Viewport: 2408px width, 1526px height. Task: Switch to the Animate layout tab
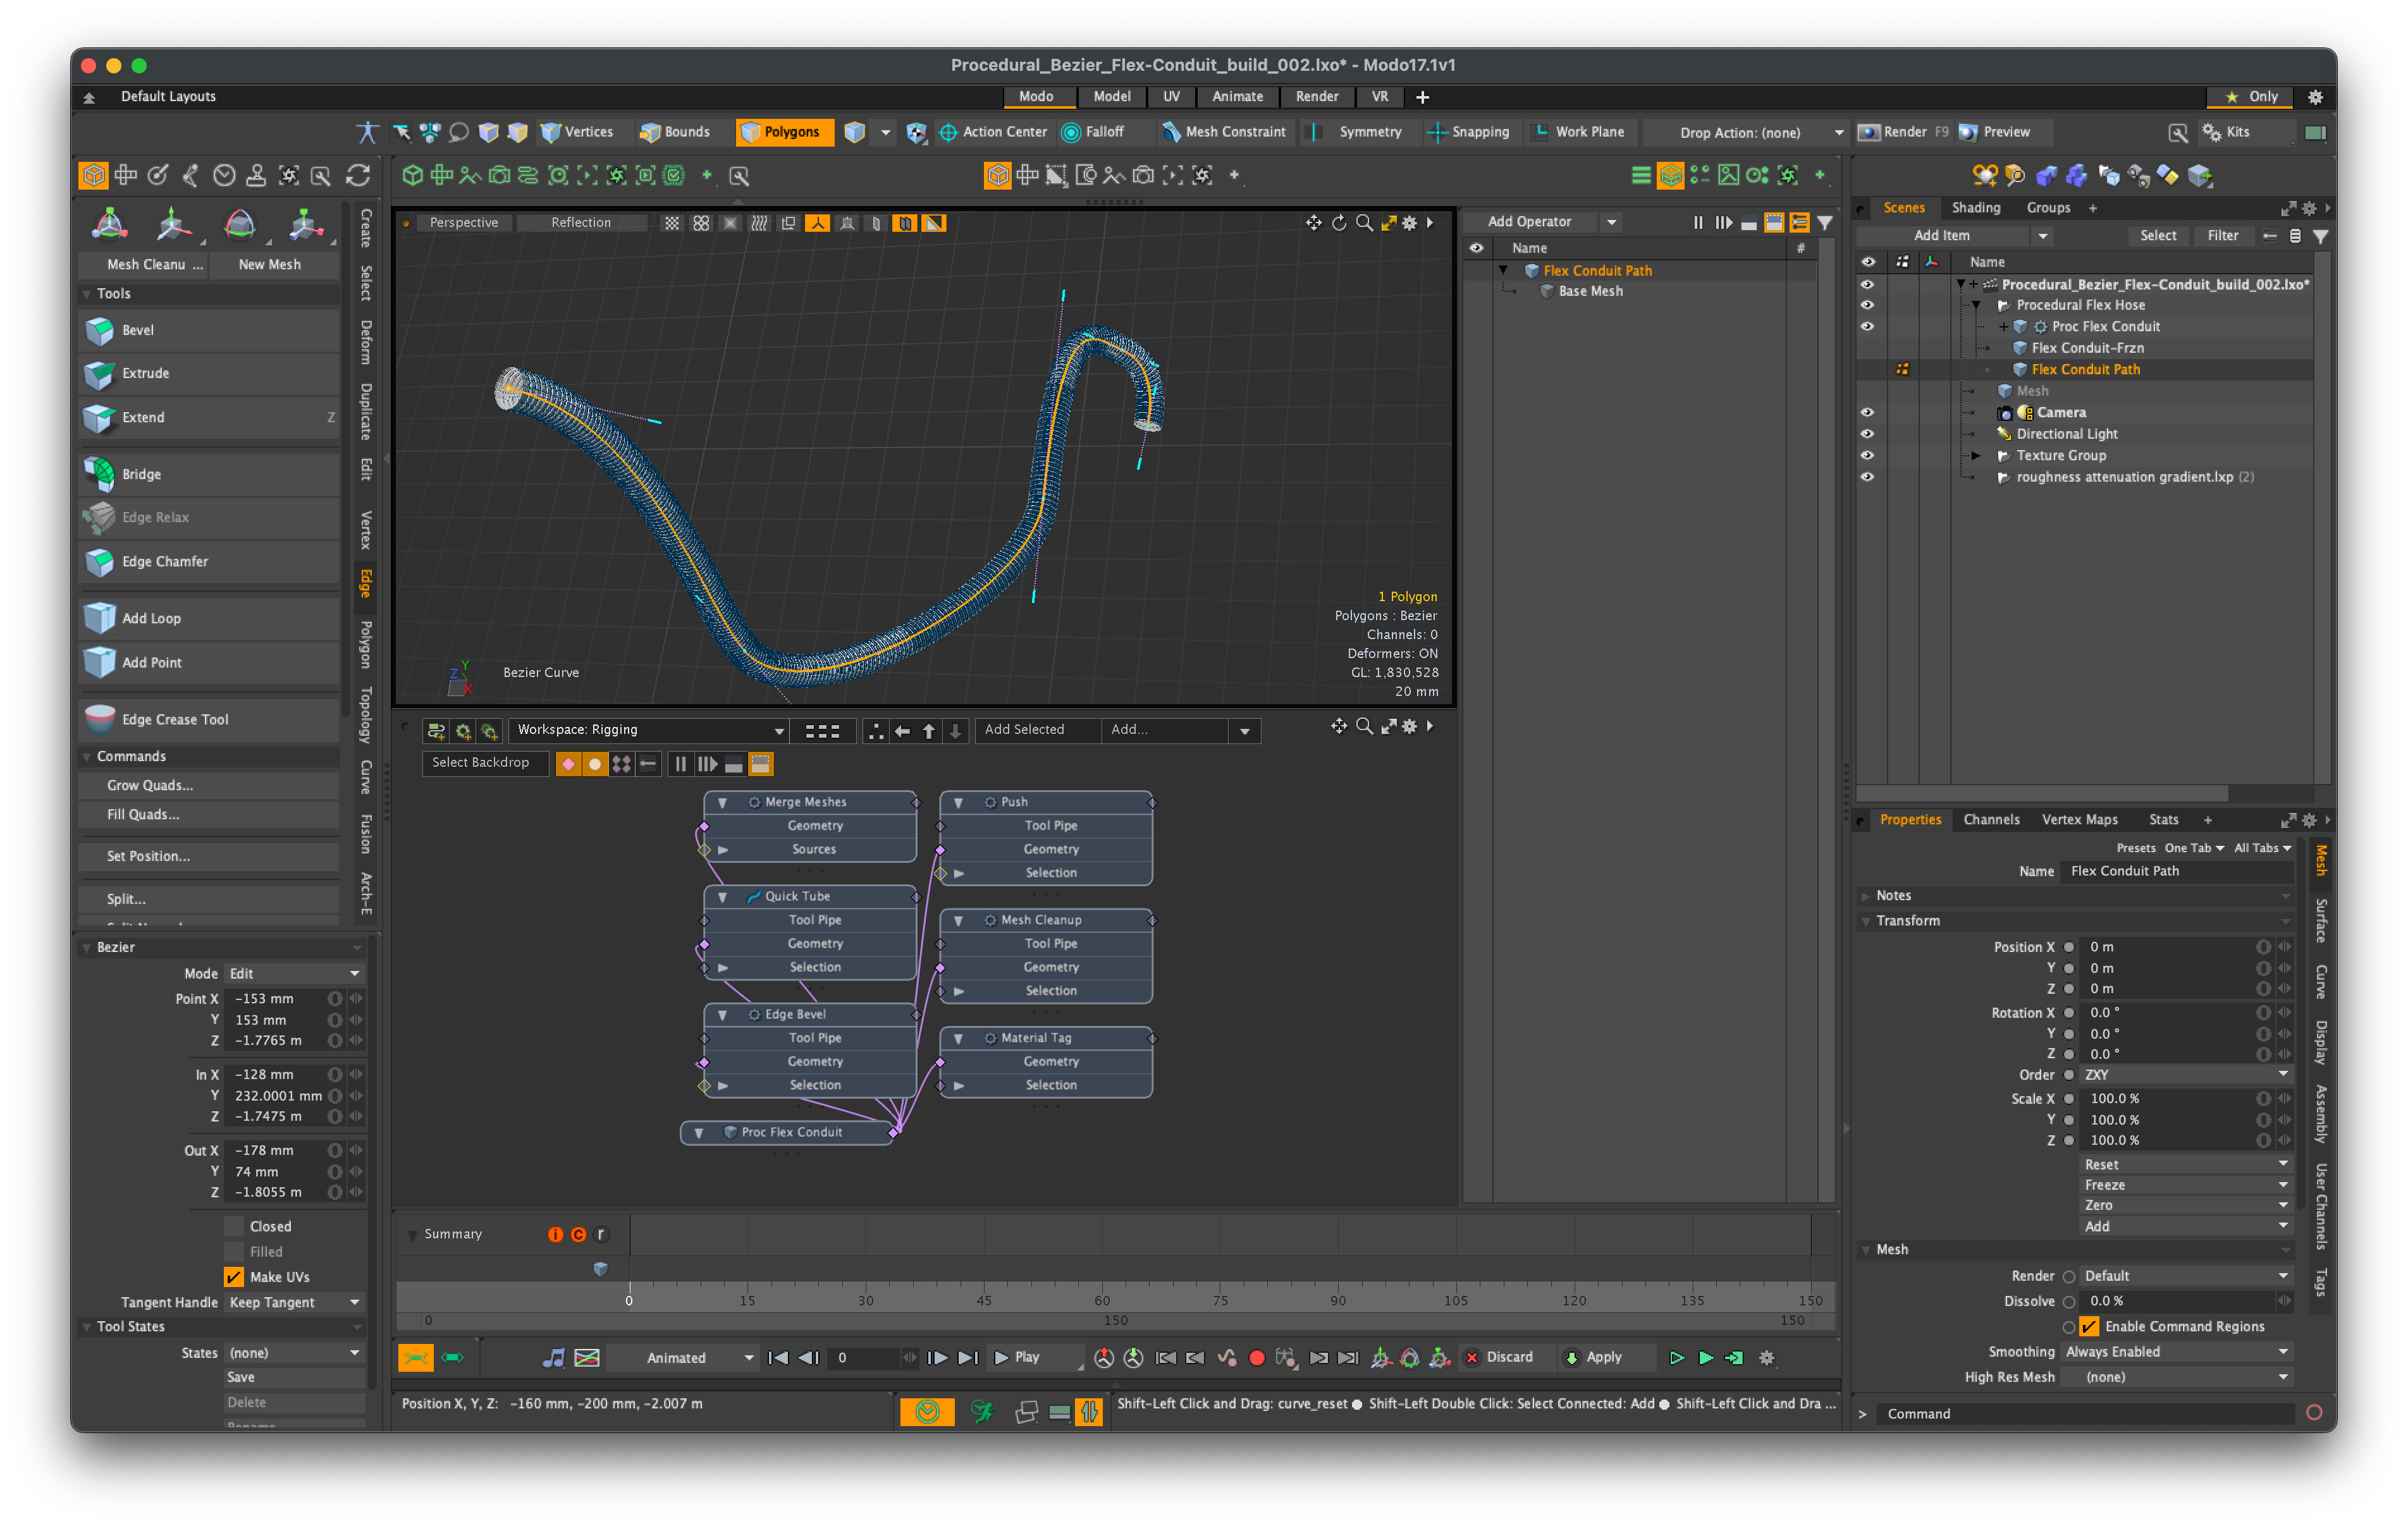1237,97
